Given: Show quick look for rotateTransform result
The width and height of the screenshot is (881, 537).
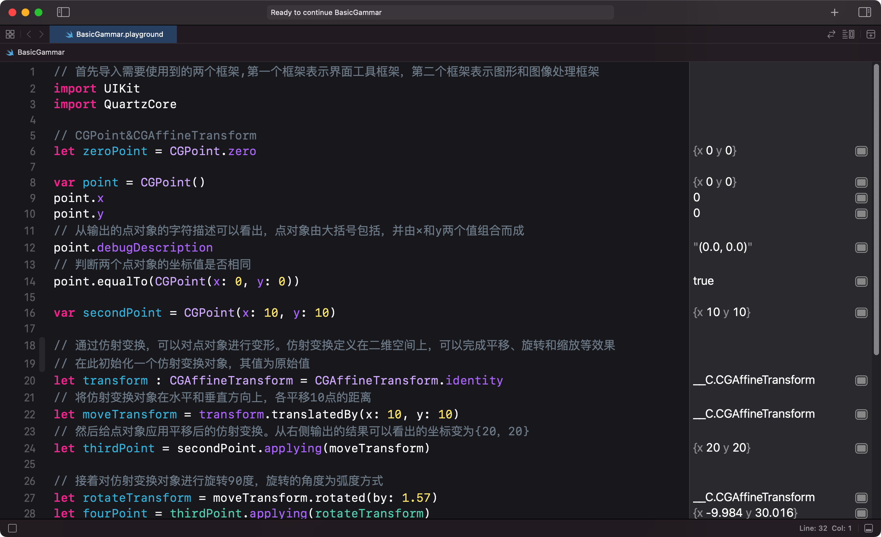Looking at the screenshot, I should [x=861, y=498].
